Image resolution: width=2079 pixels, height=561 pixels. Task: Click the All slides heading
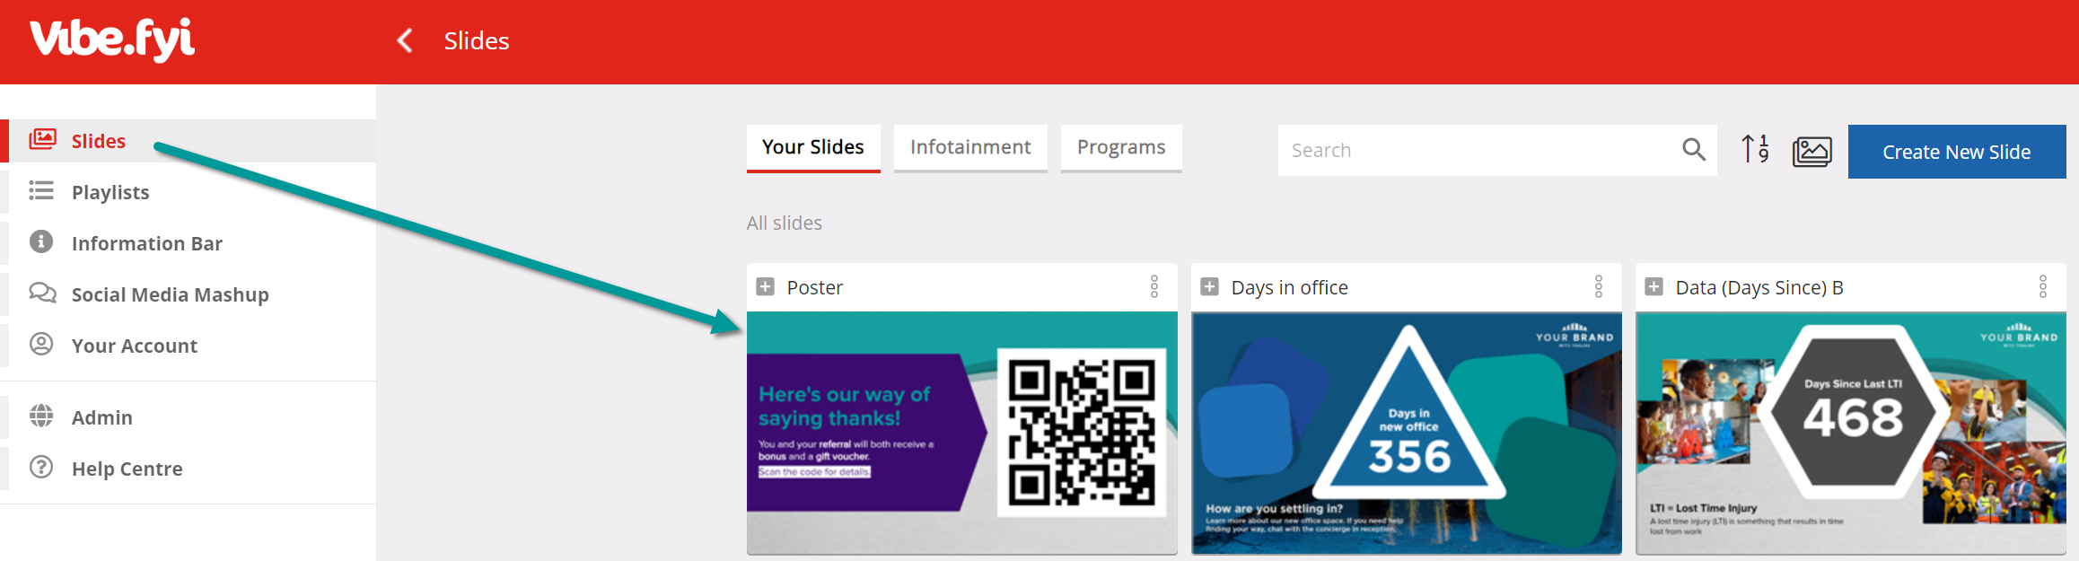785,223
